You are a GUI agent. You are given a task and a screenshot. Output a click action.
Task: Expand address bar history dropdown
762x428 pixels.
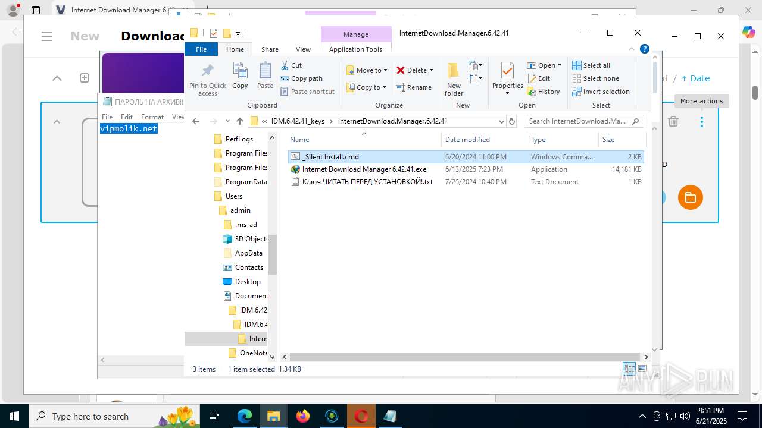click(x=501, y=121)
